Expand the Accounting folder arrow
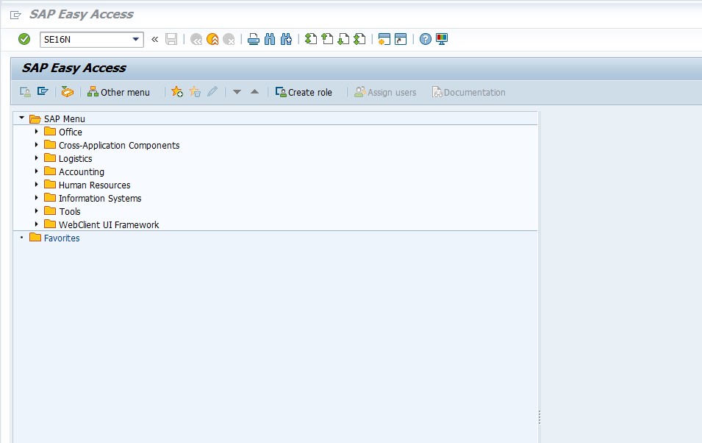Viewport: 702px width, 443px height. [36, 171]
